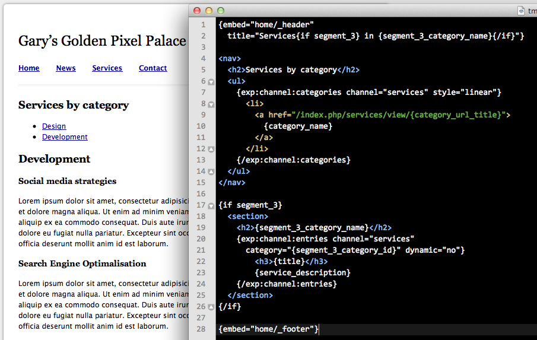Click the opening <section> tag on line 18
537x340 pixels.
(247, 217)
